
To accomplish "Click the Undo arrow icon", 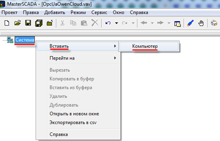I will (x=108, y=23).
